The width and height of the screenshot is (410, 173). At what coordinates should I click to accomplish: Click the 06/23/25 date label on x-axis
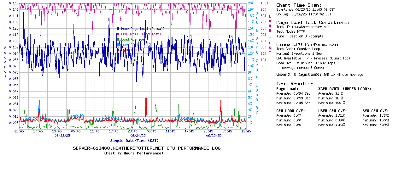click(x=62, y=136)
